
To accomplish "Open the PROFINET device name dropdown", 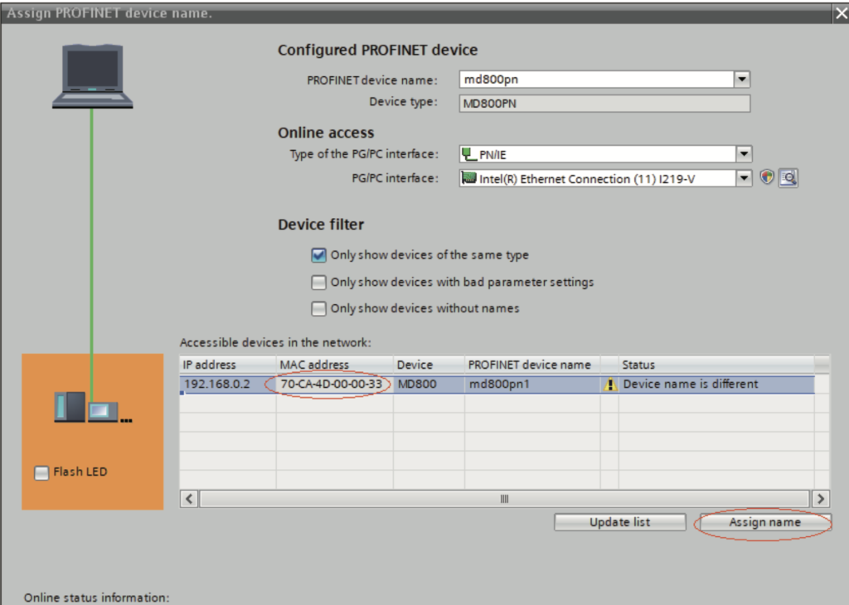I will (742, 80).
